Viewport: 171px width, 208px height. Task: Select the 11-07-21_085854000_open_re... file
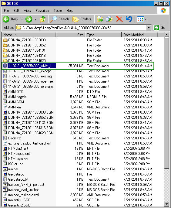coord(32,81)
